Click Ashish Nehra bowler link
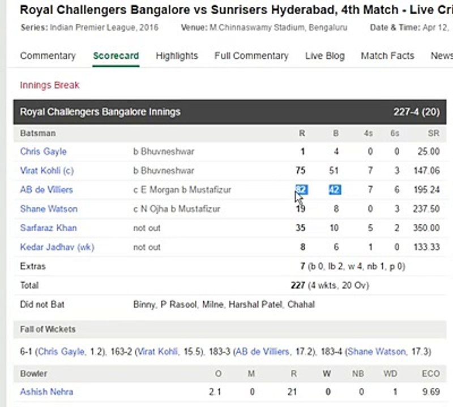The image size is (453, 407). (46, 392)
